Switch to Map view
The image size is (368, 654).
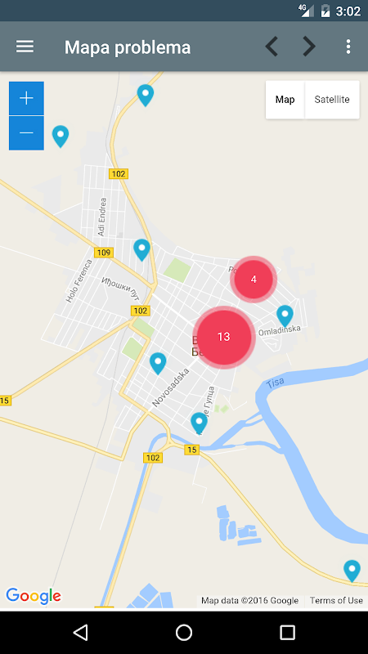coord(285,100)
